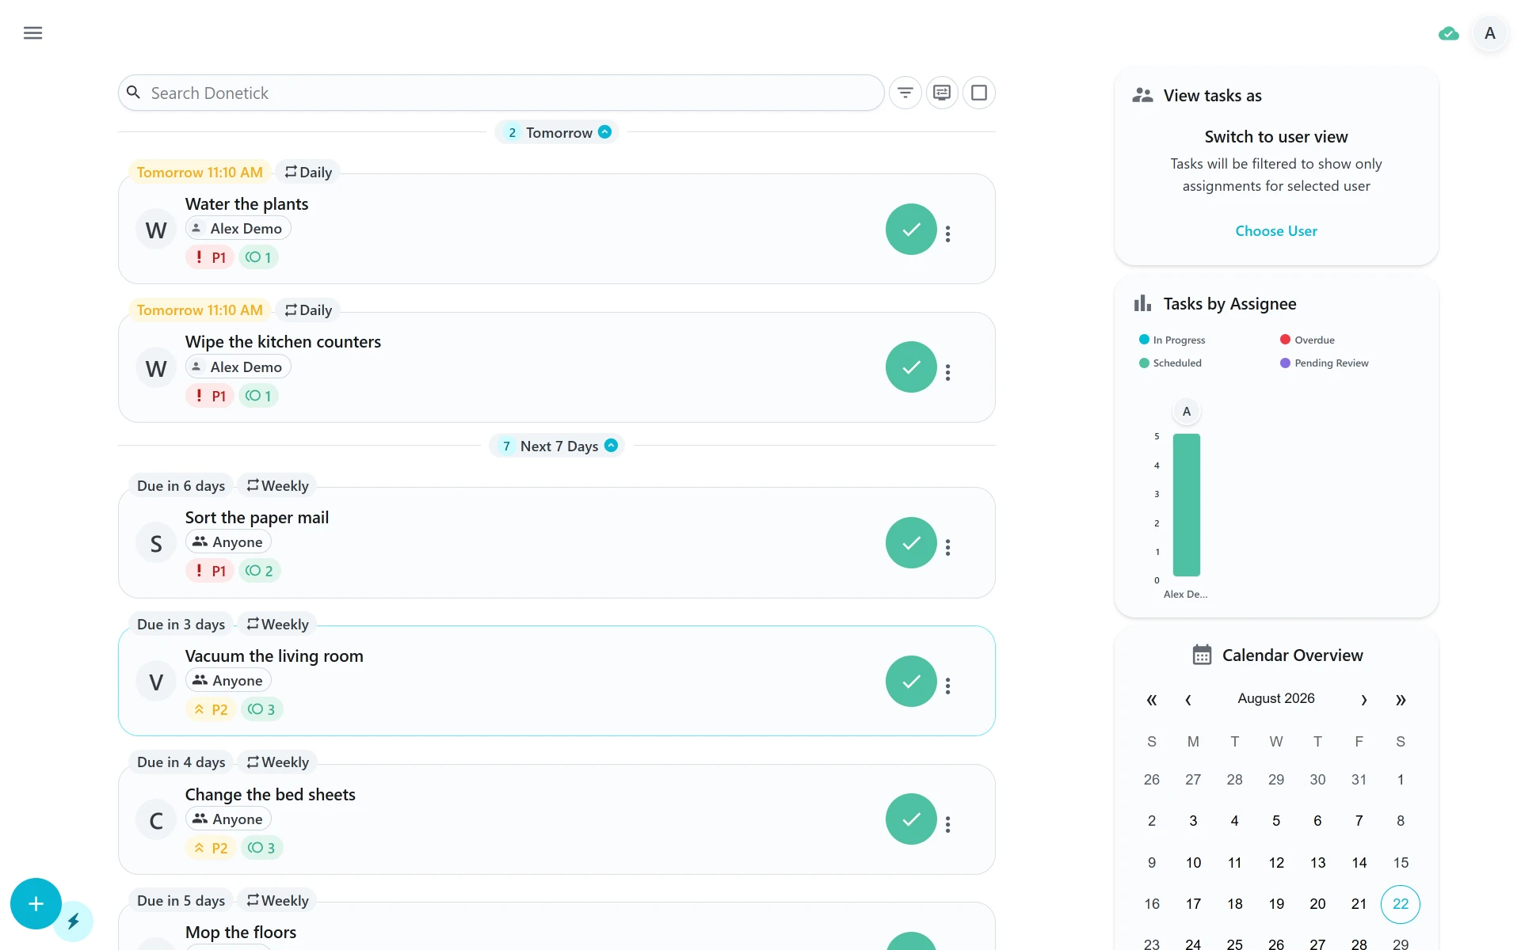
Task: Click P1 chip on Sort the paper mail
Action: click(x=210, y=571)
